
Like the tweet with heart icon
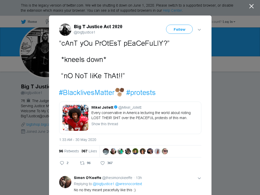103,163
